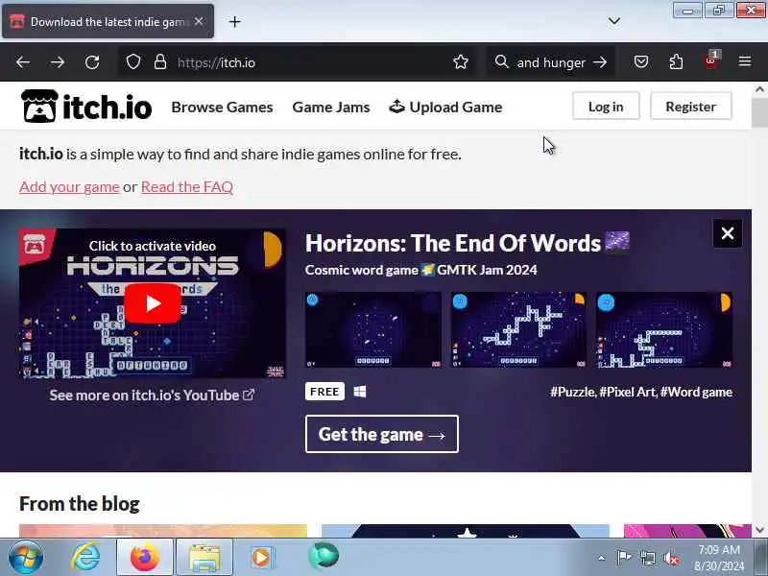Click the FREE price label
Viewport: 768px width, 576px height.
click(324, 392)
